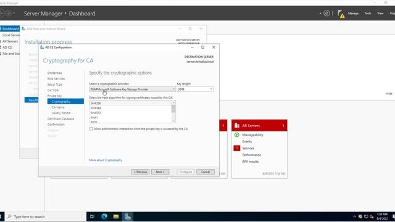The image size is (395, 222).
Task: Enable administrator interaction for private key access
Action: click(x=91, y=129)
